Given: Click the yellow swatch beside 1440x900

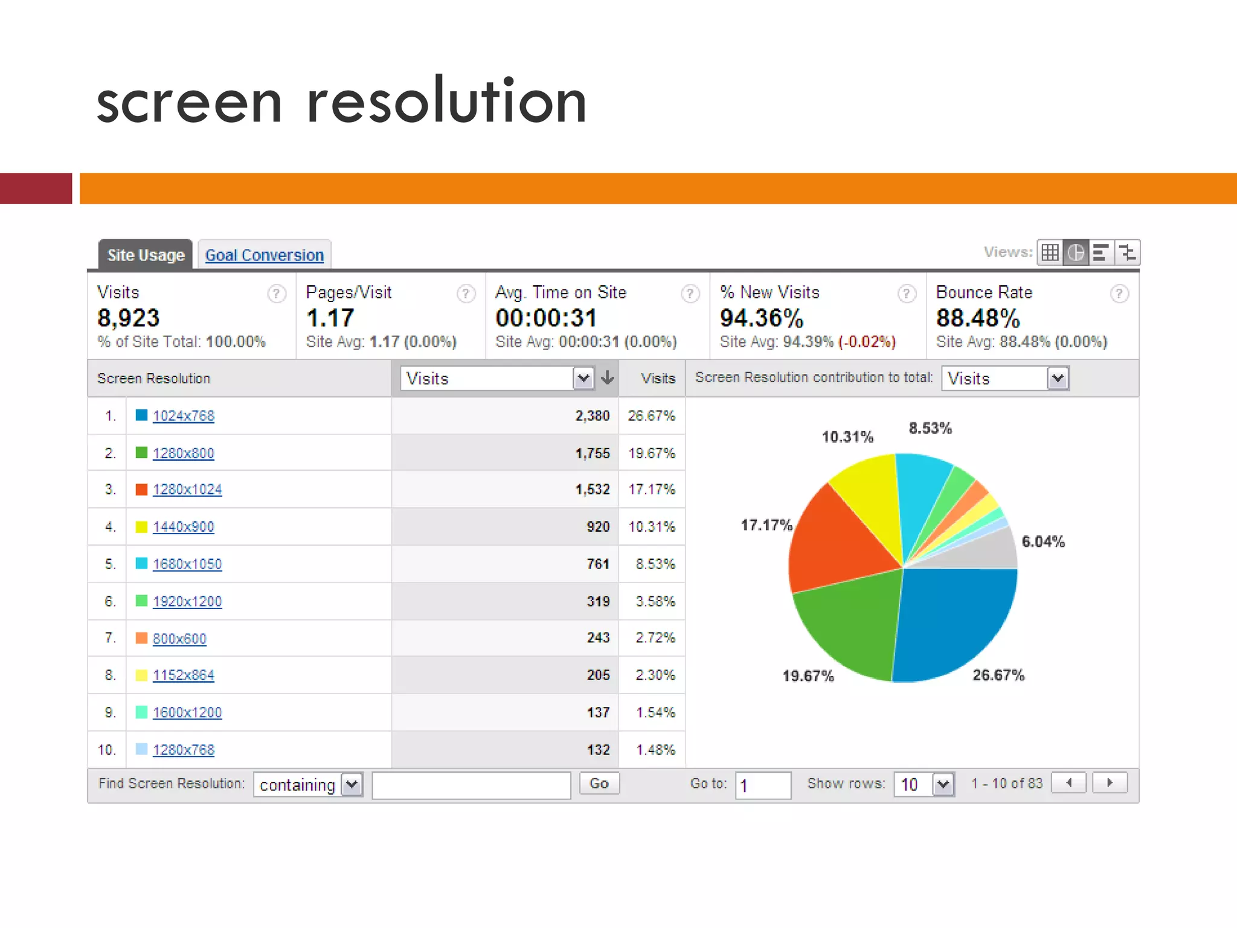Looking at the screenshot, I should tap(141, 527).
